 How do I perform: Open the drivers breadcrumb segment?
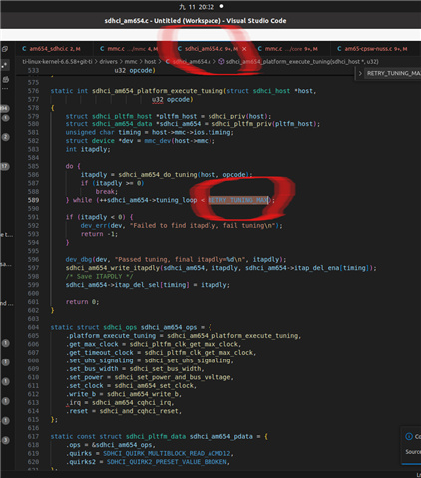108,62
